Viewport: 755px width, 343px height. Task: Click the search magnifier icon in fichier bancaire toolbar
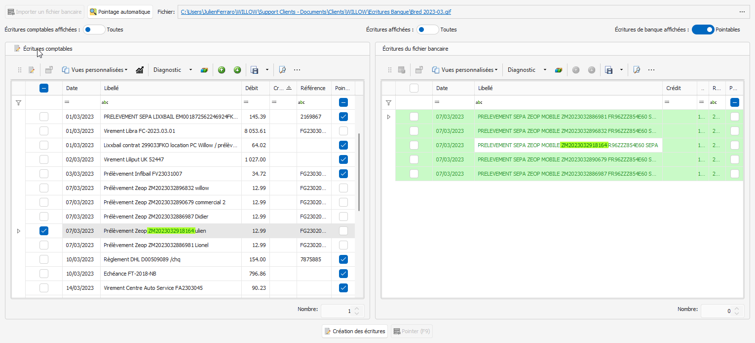[637, 70]
